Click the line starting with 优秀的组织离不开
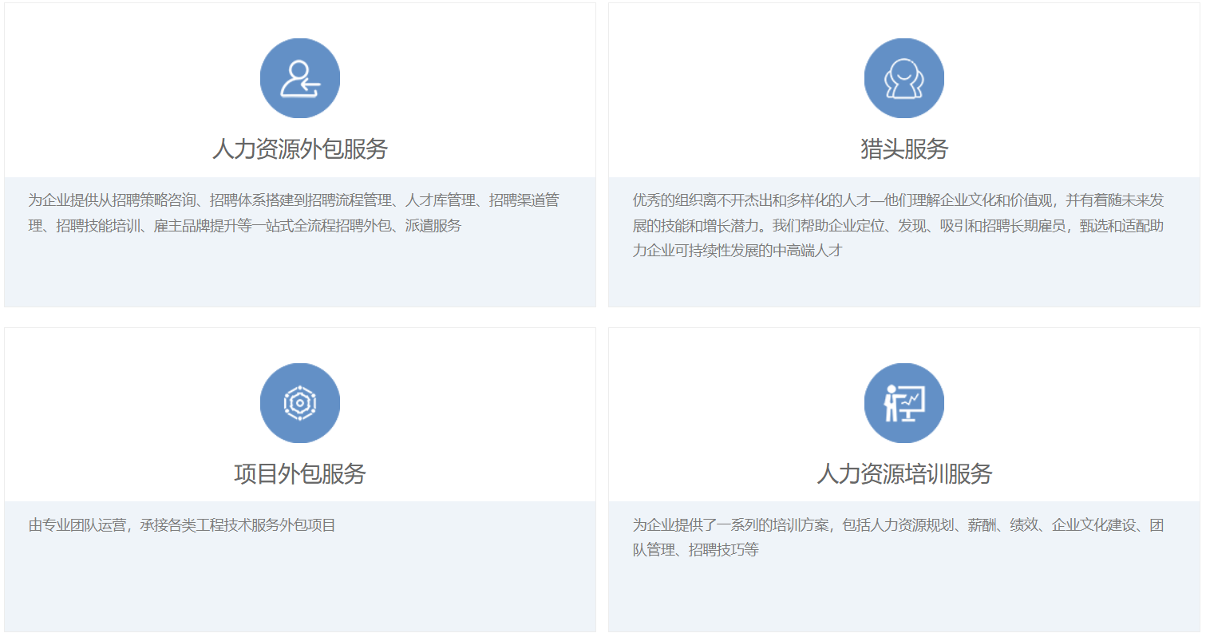This screenshot has width=1206, height=637. pyautogui.click(x=898, y=200)
